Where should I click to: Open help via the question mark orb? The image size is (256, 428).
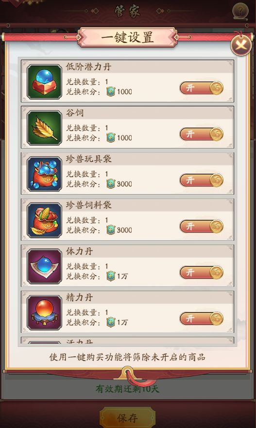(x=240, y=12)
